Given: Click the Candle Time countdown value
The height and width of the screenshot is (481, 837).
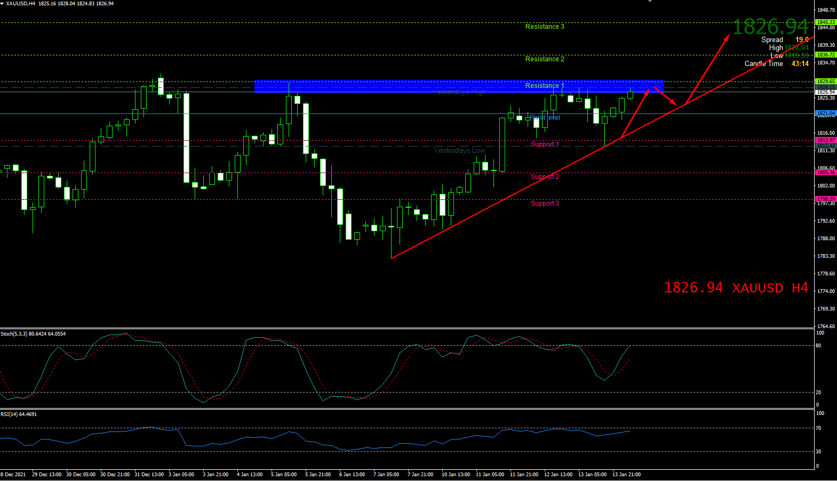Looking at the screenshot, I should click(x=800, y=64).
